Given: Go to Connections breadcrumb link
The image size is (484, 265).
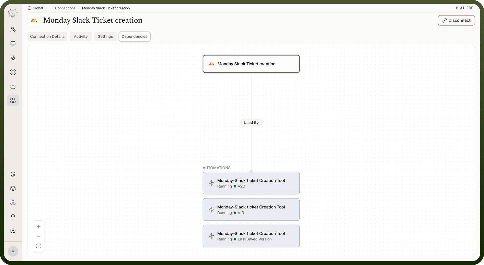Looking at the screenshot, I should [x=65, y=8].
